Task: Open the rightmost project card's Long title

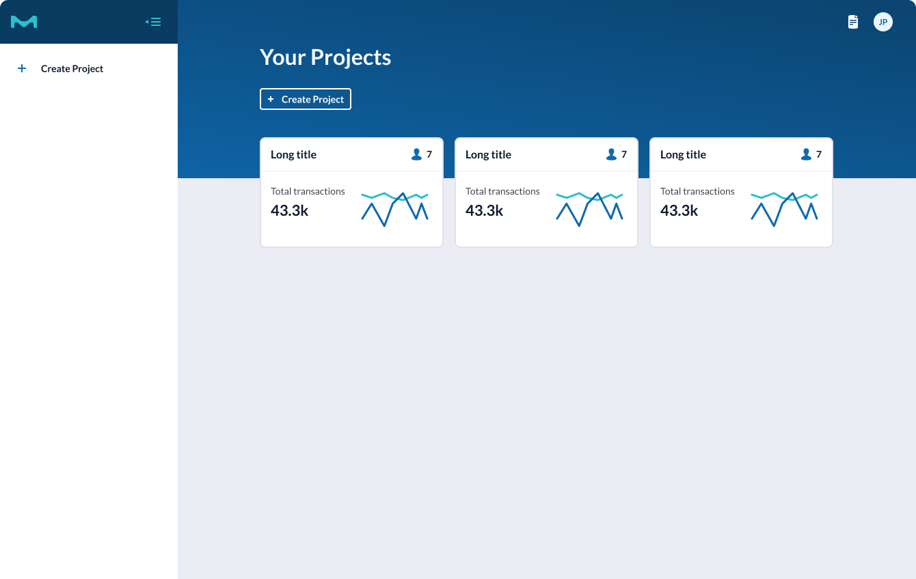Action: pos(683,154)
